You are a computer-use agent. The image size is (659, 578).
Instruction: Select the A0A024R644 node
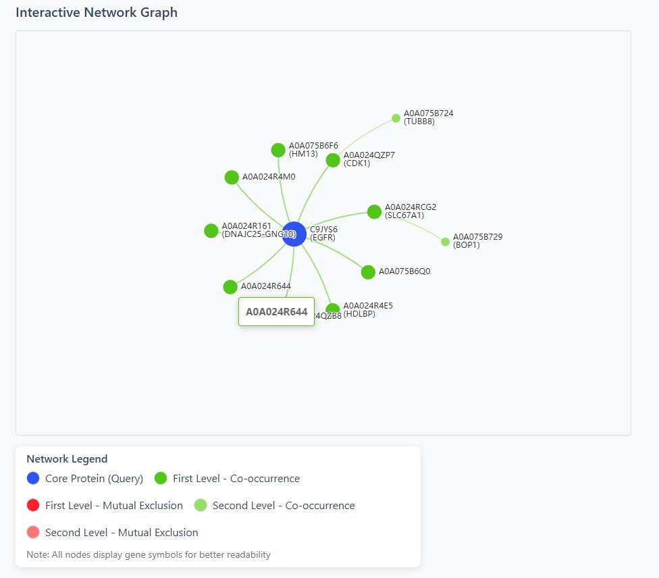(230, 286)
